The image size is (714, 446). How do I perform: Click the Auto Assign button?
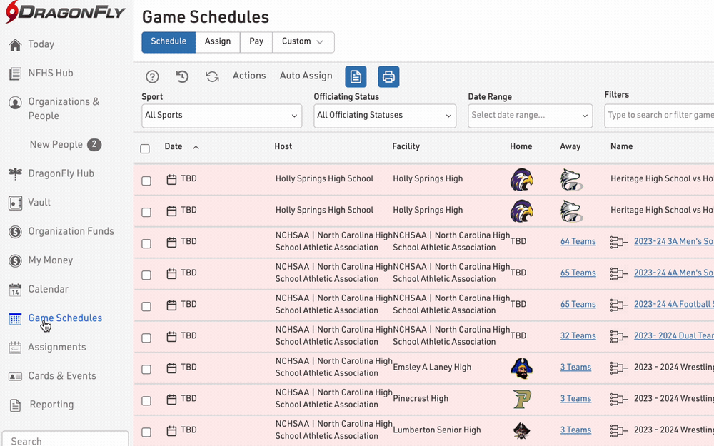click(x=306, y=76)
